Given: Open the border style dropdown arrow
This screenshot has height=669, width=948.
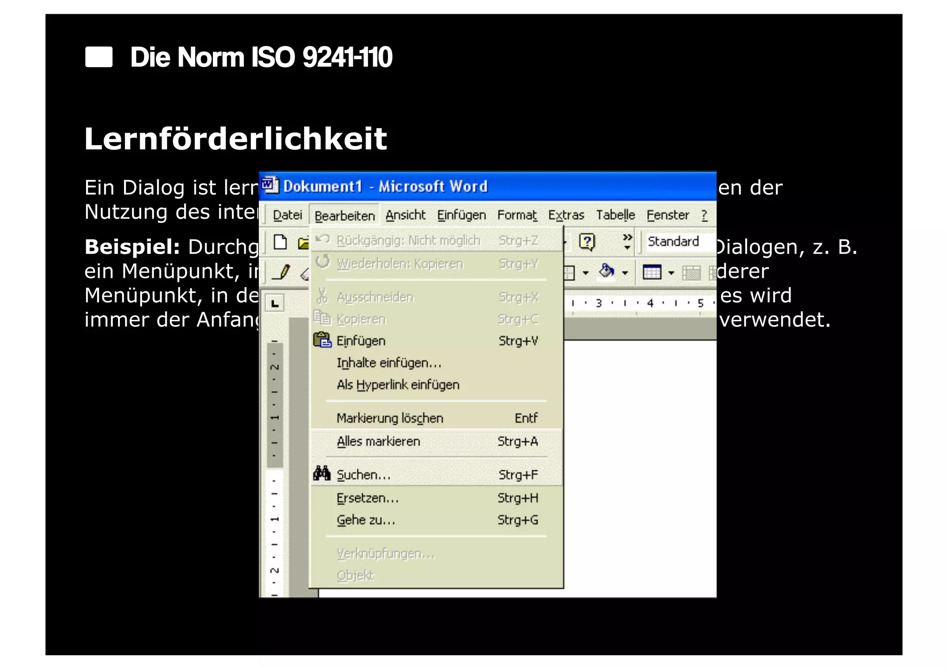Looking at the screenshot, I should point(586,273).
